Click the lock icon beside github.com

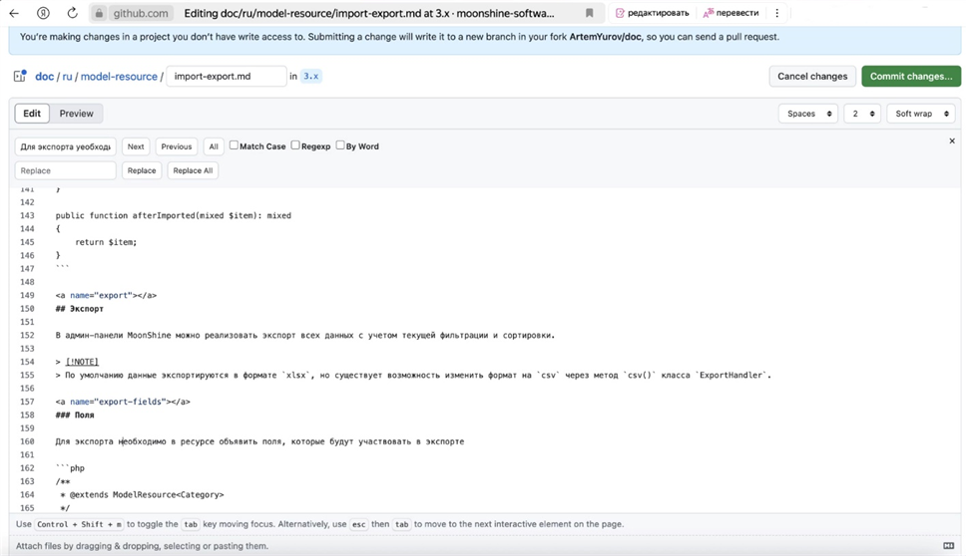click(99, 13)
